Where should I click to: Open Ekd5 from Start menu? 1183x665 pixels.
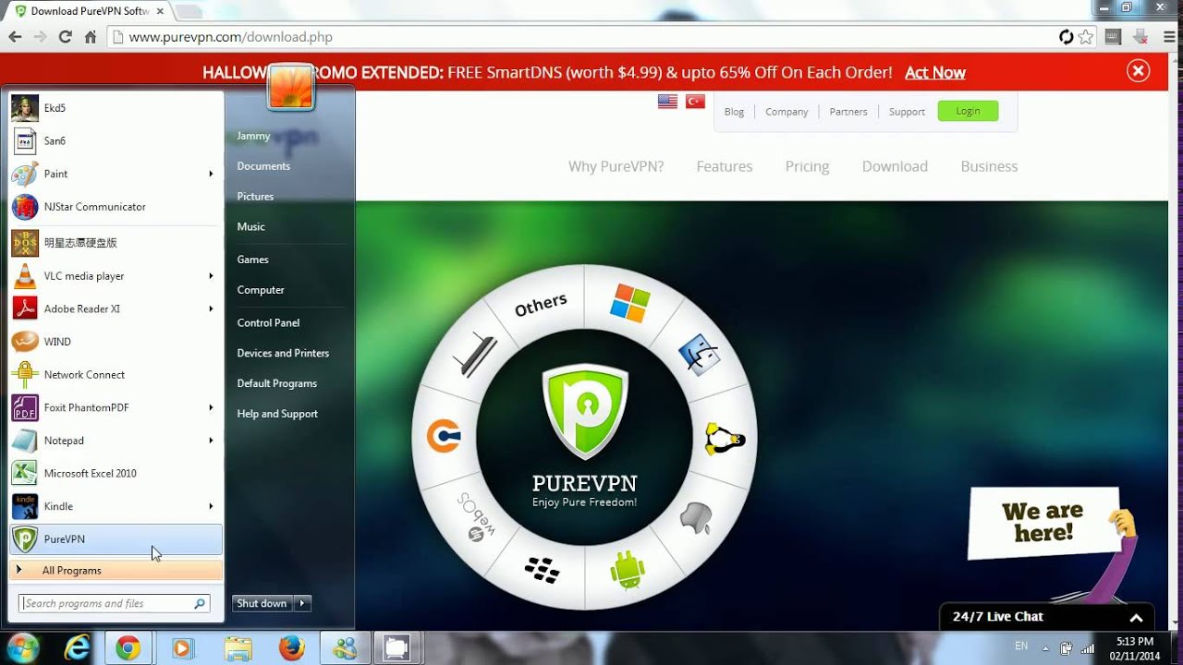(x=116, y=108)
